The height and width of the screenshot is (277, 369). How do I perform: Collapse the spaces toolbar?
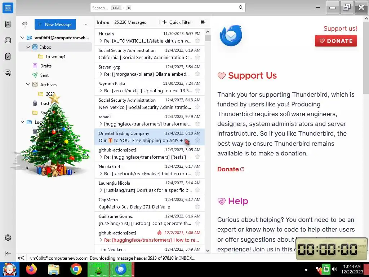(8, 254)
